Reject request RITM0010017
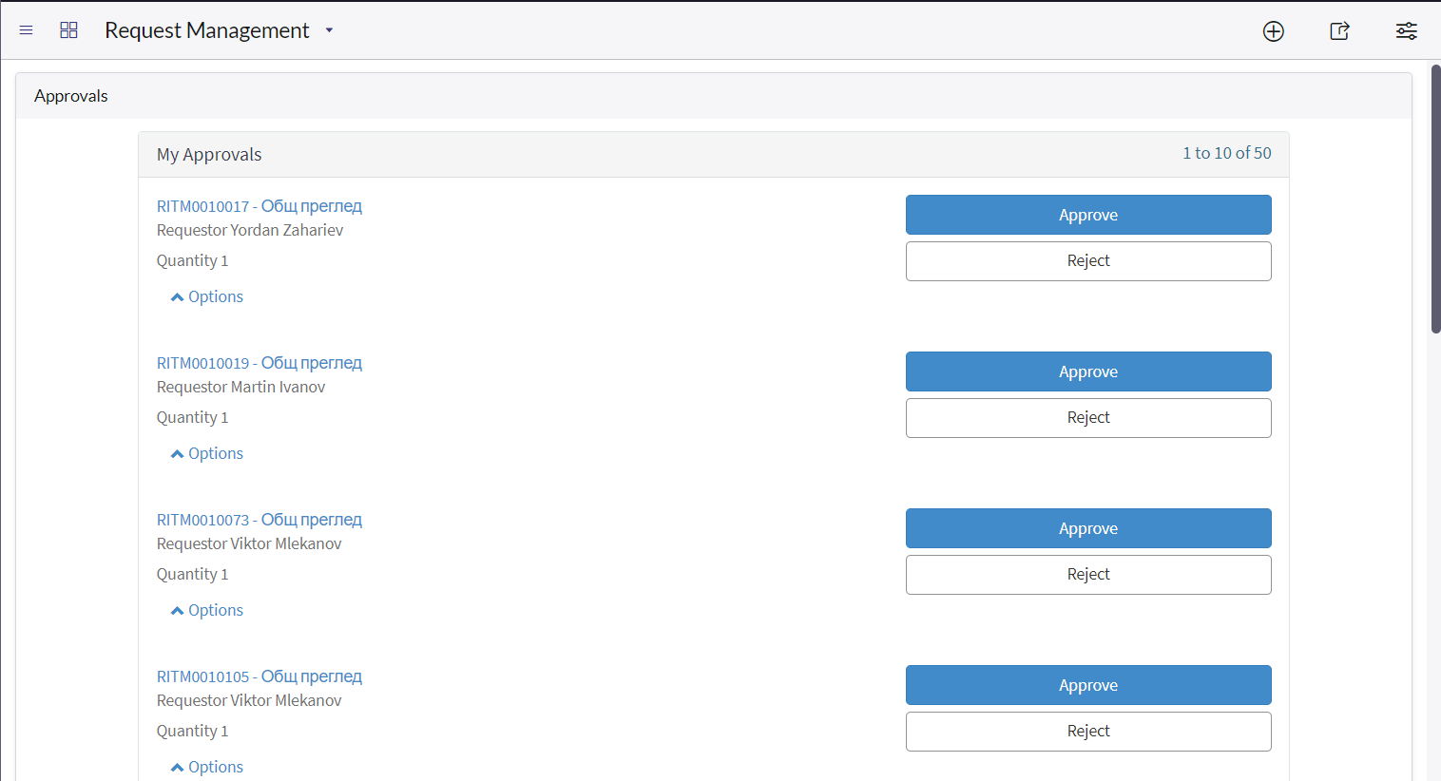 [1088, 260]
